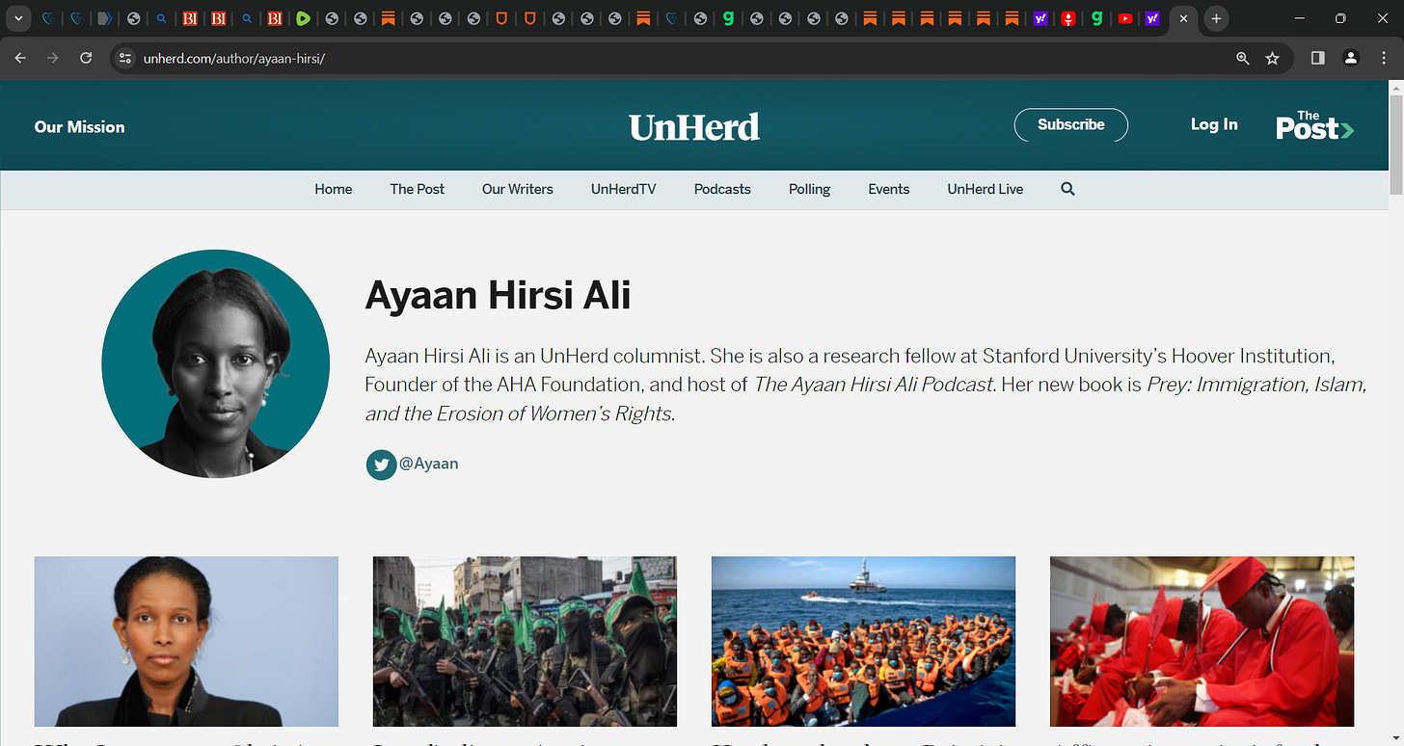Open Our Writers menu item
The image size is (1404, 746).
(518, 189)
